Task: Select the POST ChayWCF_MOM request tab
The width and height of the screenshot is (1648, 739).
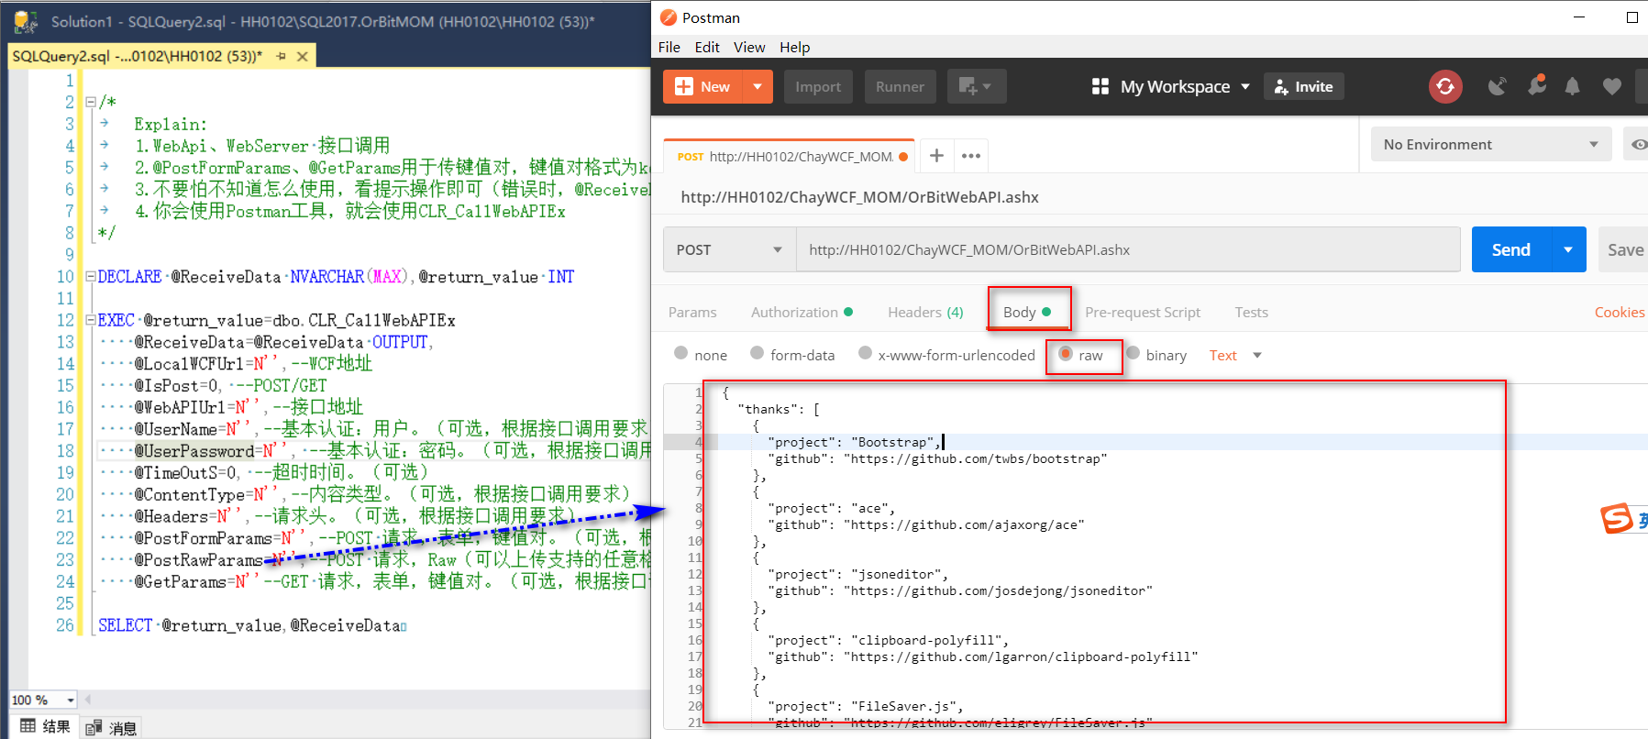Action: (791, 157)
